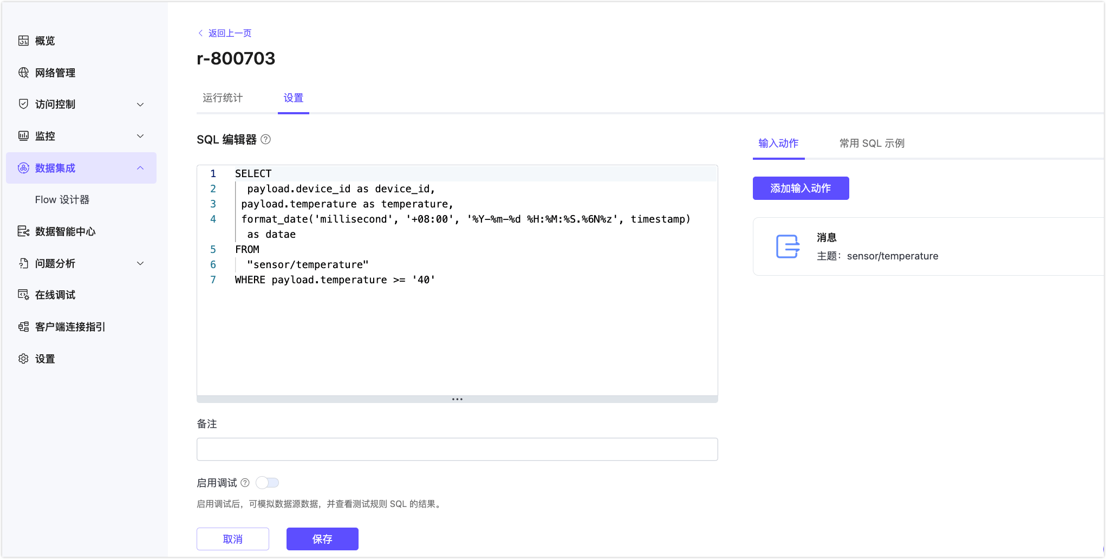Viewport: 1106px width, 559px height.
Task: Select the 客户端连接指引 connection guide icon
Action: click(23, 327)
